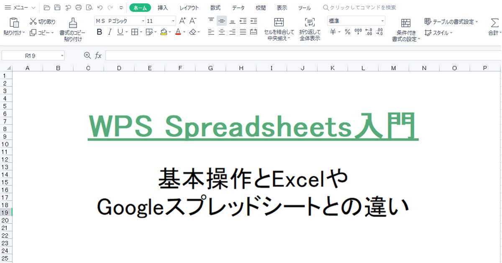Viewport: 502px width, 263px height.
Task: Expand the Name Box dropdown for R19
Action: pos(62,56)
